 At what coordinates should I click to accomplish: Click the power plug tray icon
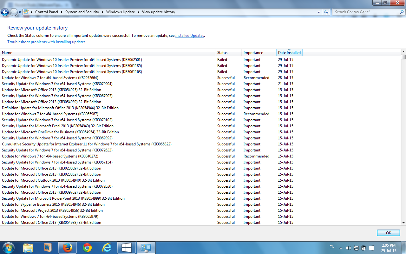[364, 248]
